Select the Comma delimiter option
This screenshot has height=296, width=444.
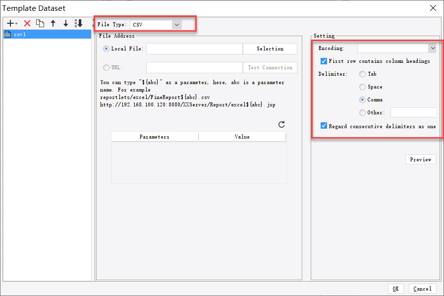[362, 99]
